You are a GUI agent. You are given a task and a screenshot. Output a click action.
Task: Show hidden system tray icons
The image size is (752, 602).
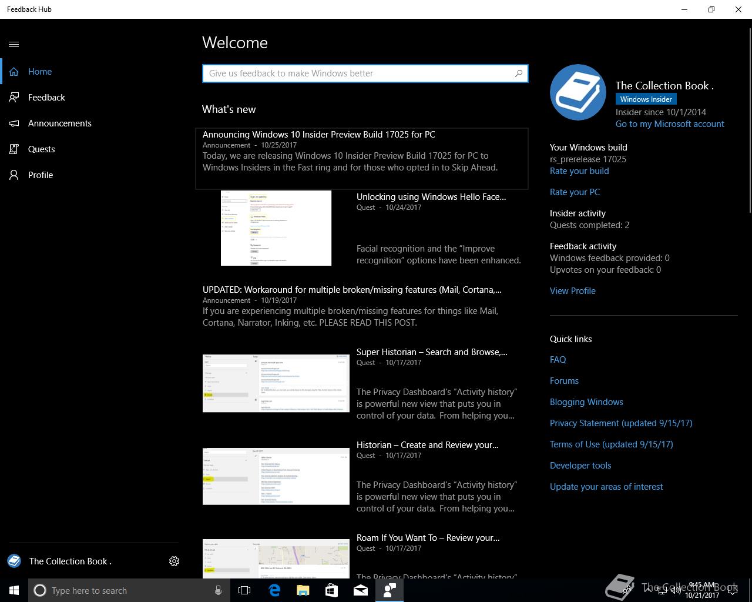tap(647, 590)
